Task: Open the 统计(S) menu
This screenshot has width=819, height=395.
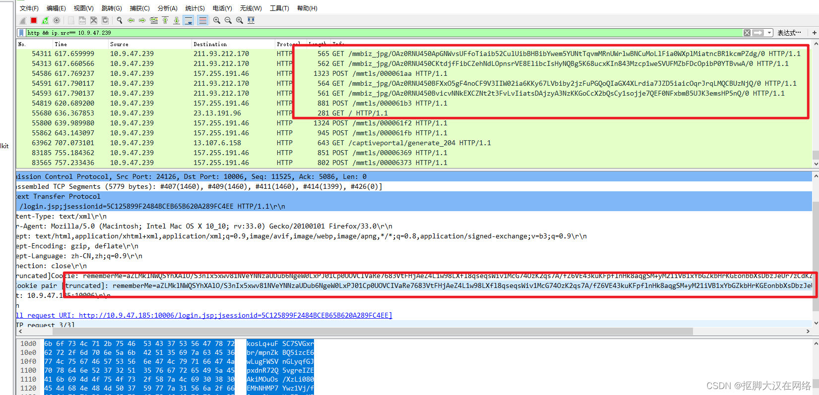Action: click(x=195, y=8)
